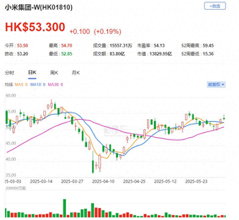Click the 2025-03-14 date axis label
This screenshot has width=239, height=220.
[41, 182]
